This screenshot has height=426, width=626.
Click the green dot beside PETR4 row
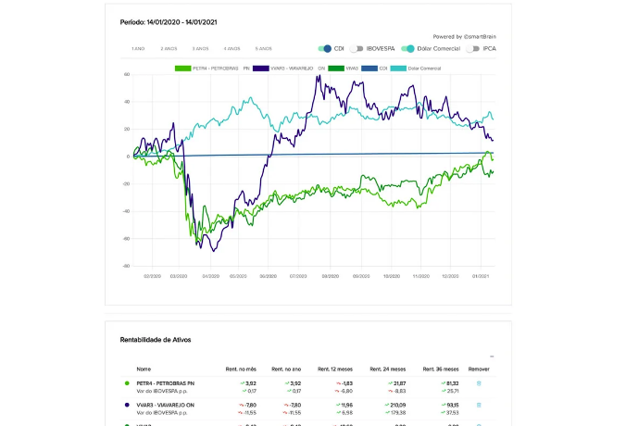pos(127,382)
